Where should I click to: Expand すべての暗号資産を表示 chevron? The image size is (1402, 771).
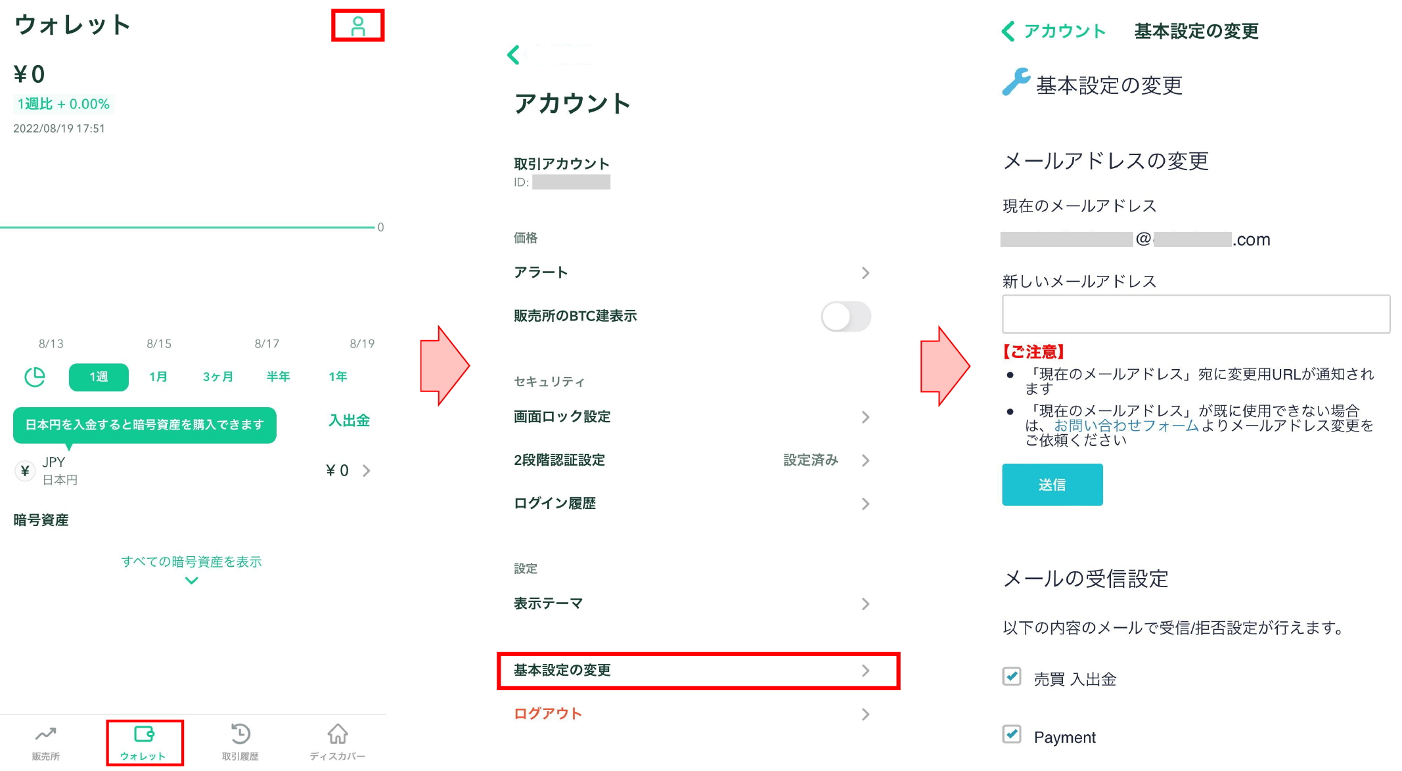tap(191, 581)
